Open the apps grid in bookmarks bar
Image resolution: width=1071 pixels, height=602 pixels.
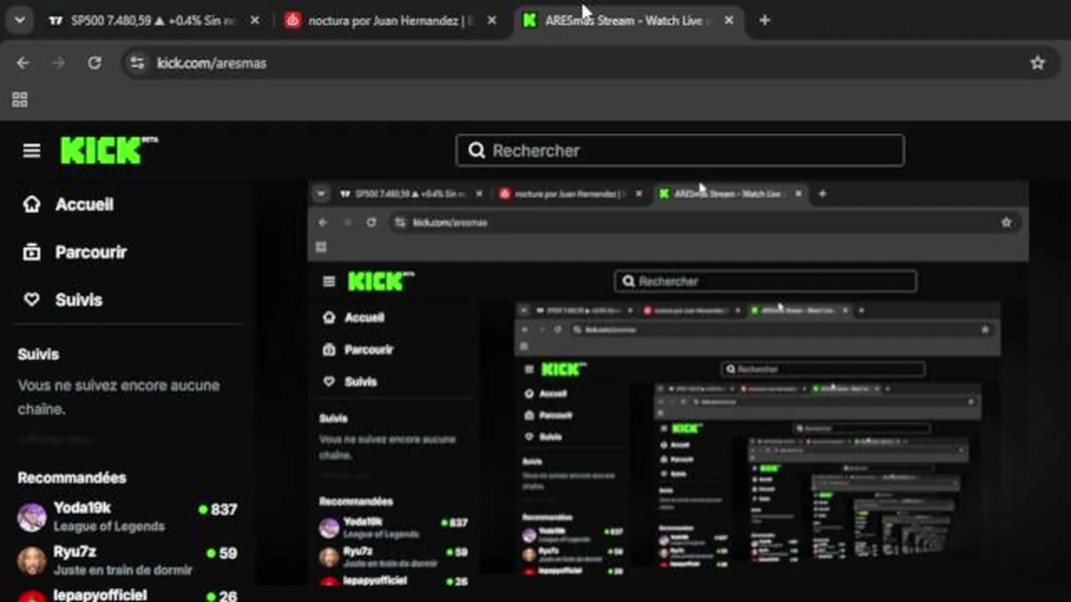coord(20,99)
